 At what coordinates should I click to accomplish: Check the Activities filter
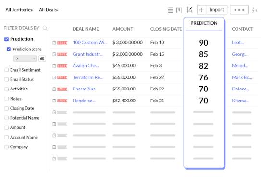[x=7, y=89]
